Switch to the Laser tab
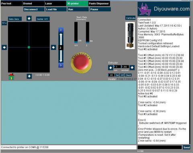Image resolution: width=193 pixels, height=153 pixels. [x=55, y=4]
